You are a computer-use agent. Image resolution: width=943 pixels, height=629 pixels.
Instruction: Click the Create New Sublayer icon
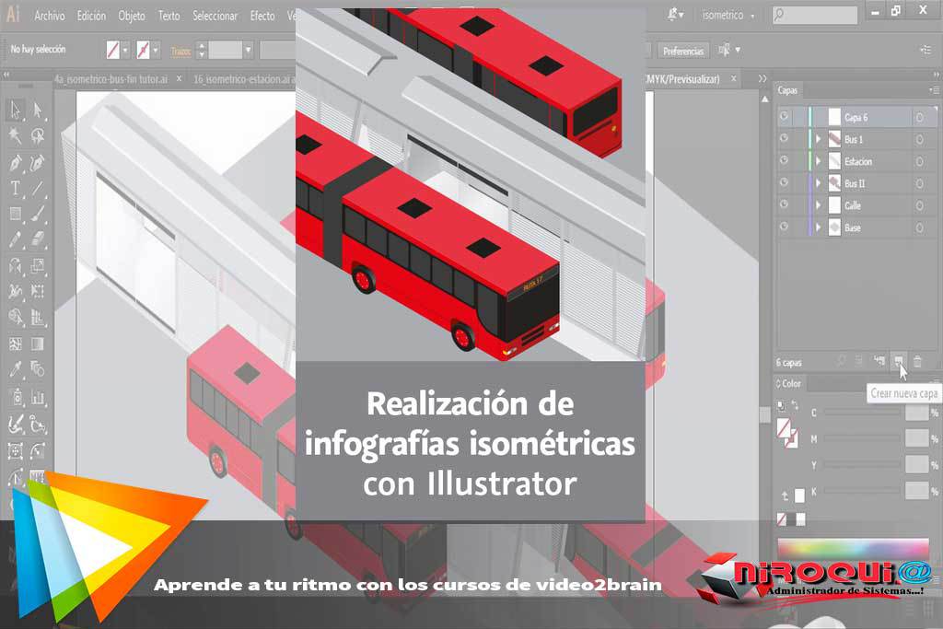click(x=879, y=361)
